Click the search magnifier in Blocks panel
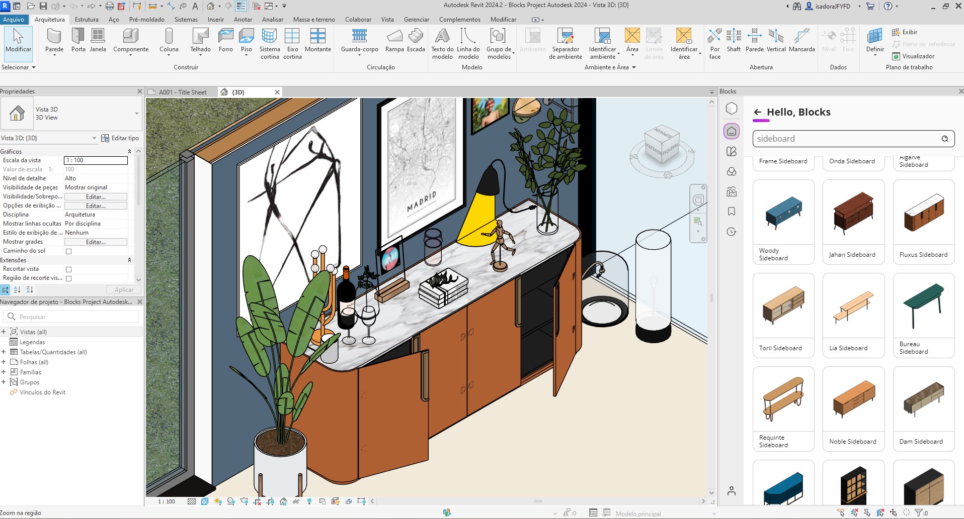The width and height of the screenshot is (964, 519). coord(945,139)
